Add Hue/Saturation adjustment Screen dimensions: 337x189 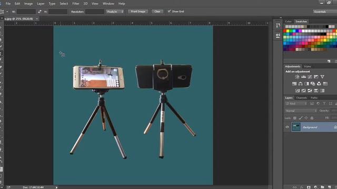coord(294,83)
